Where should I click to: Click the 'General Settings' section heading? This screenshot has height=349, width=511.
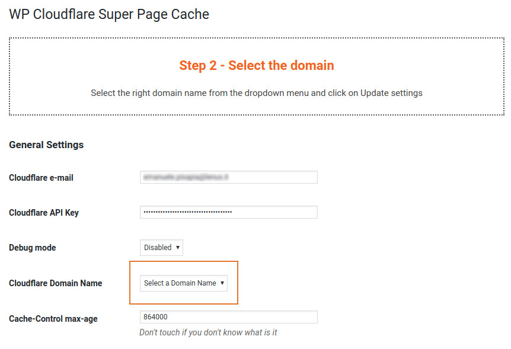coord(46,145)
